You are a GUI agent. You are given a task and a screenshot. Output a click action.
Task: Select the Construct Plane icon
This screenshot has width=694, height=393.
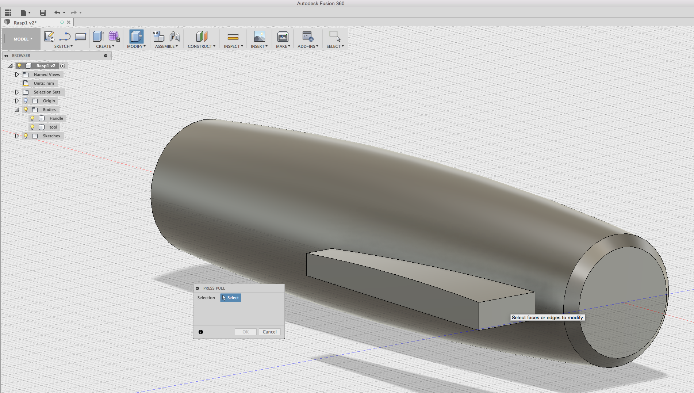click(x=201, y=37)
